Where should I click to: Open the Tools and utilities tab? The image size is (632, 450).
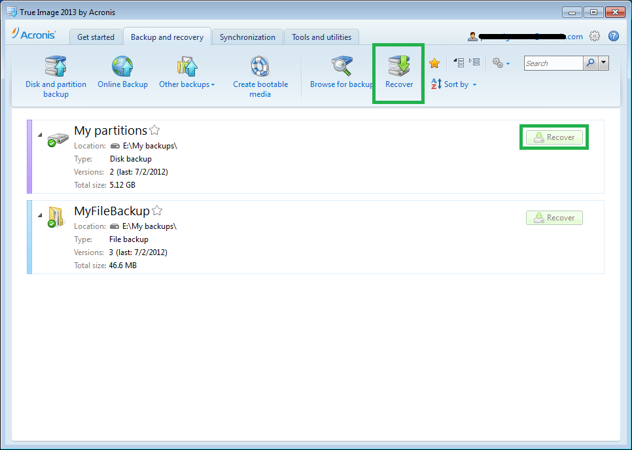coord(321,37)
